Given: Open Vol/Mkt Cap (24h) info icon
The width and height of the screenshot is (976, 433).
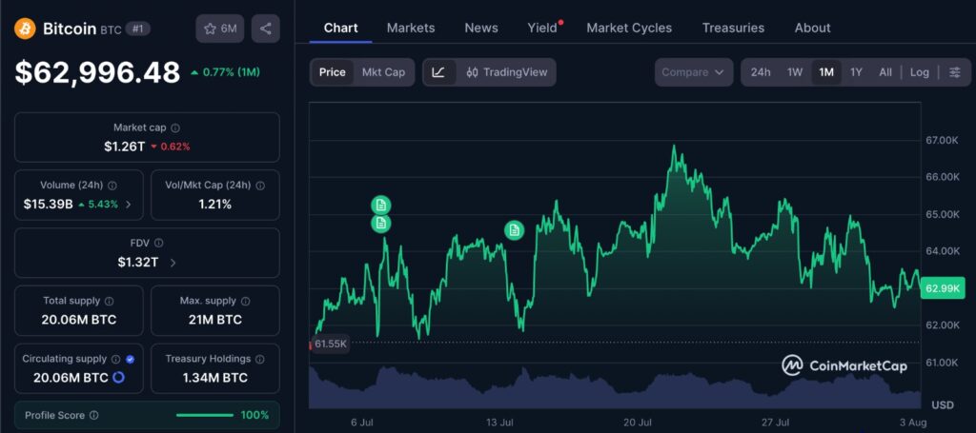Looking at the screenshot, I should pos(260,186).
